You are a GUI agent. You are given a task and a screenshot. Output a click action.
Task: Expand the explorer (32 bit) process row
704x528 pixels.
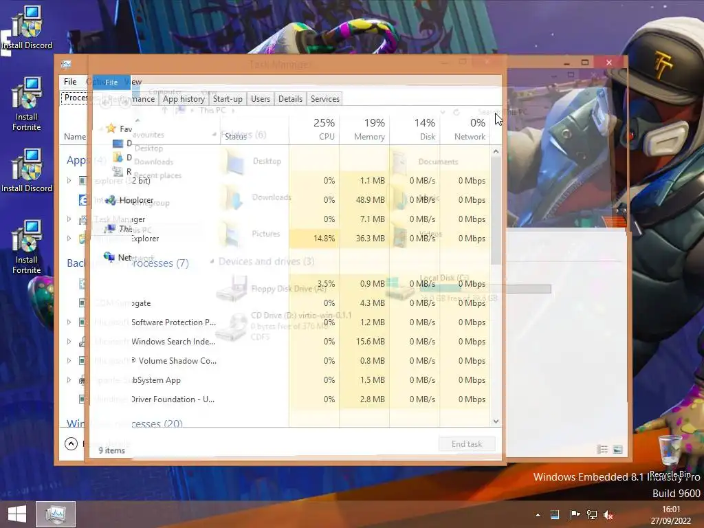(x=69, y=181)
